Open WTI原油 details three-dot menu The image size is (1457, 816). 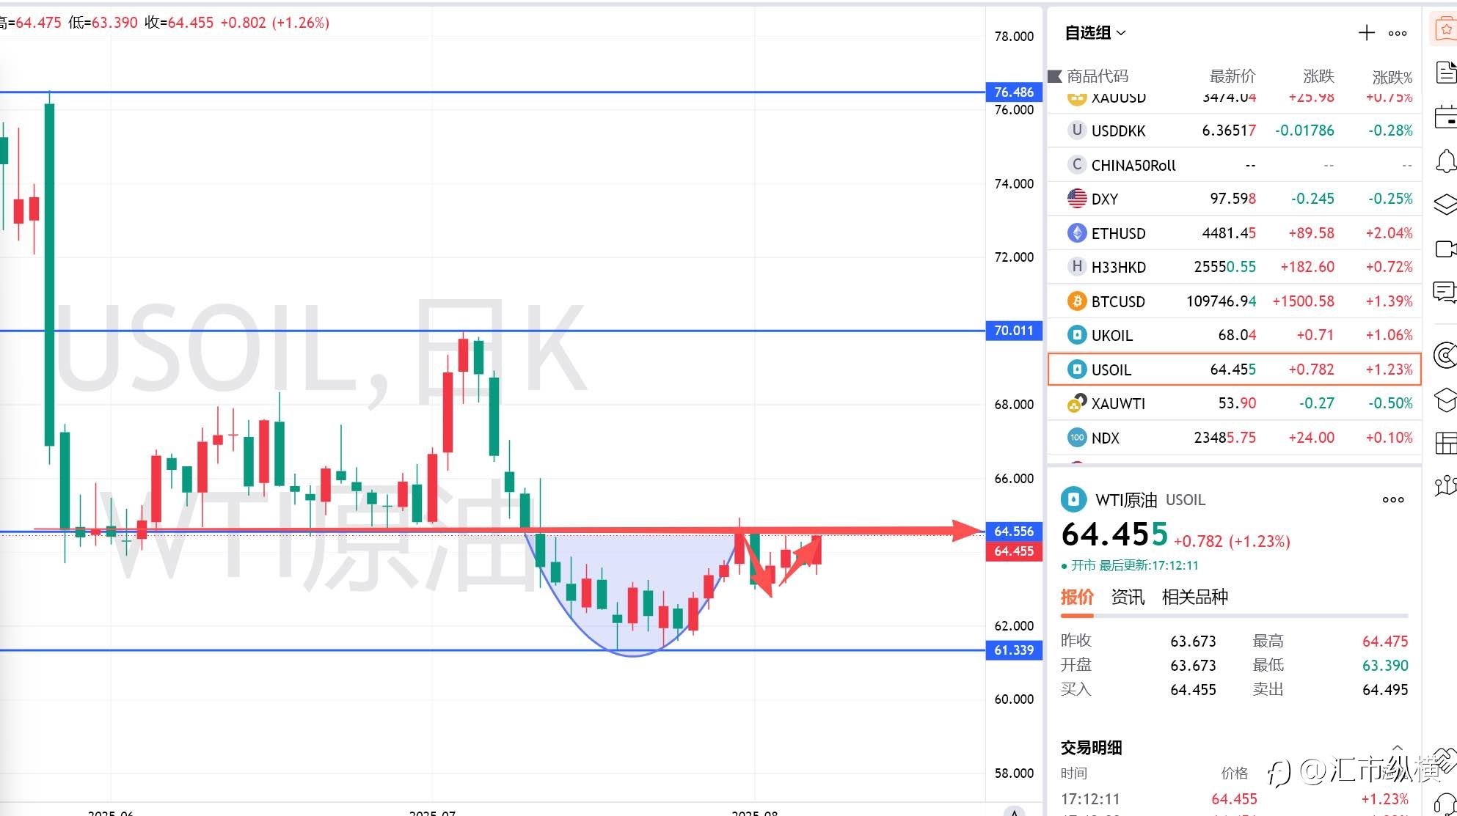(x=1392, y=499)
